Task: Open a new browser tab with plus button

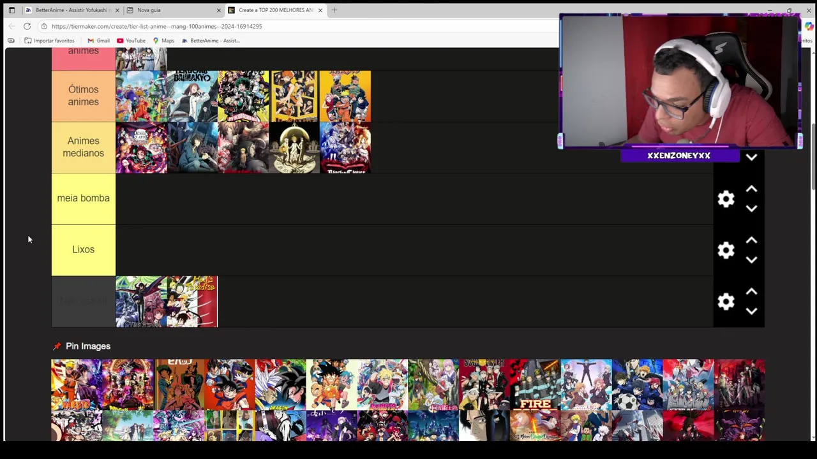Action: [334, 10]
